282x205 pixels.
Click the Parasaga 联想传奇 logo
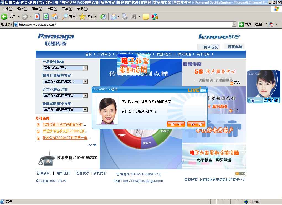(x=56, y=40)
